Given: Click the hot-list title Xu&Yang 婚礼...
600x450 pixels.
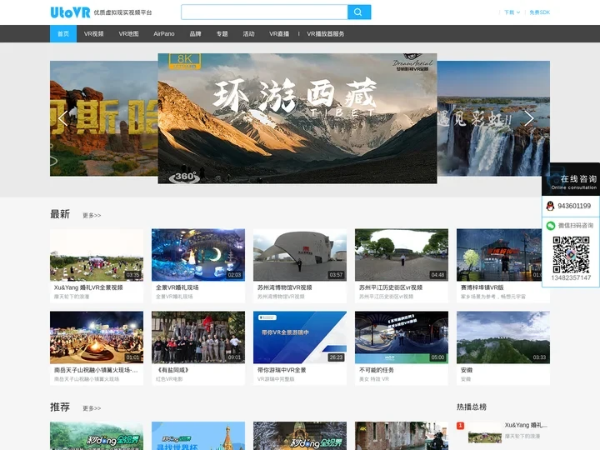Looking at the screenshot, I should 526,425.
